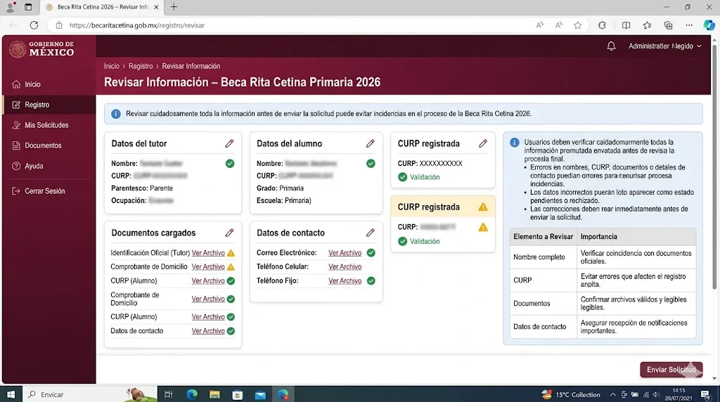This screenshot has width=720, height=402.
Task: Edit the Datos del alumno card
Action: [370, 143]
